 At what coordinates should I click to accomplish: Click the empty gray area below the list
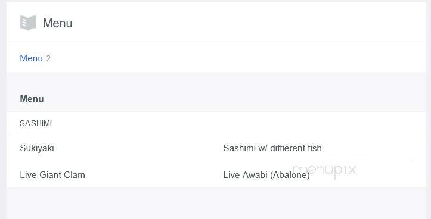[x=216, y=203]
